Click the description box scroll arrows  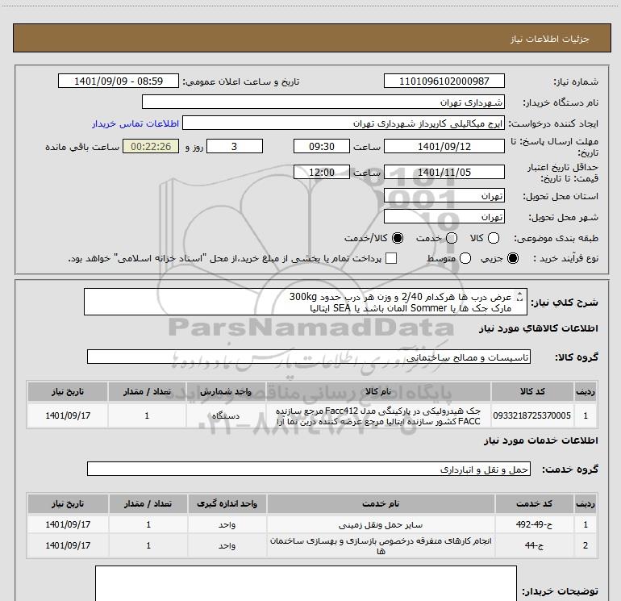coord(520,296)
